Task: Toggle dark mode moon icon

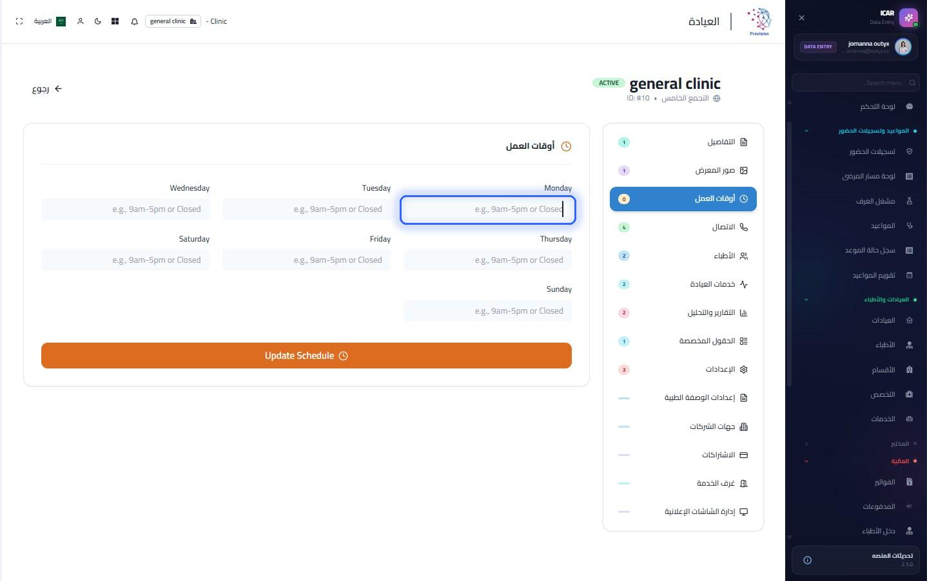Action: 98,21
